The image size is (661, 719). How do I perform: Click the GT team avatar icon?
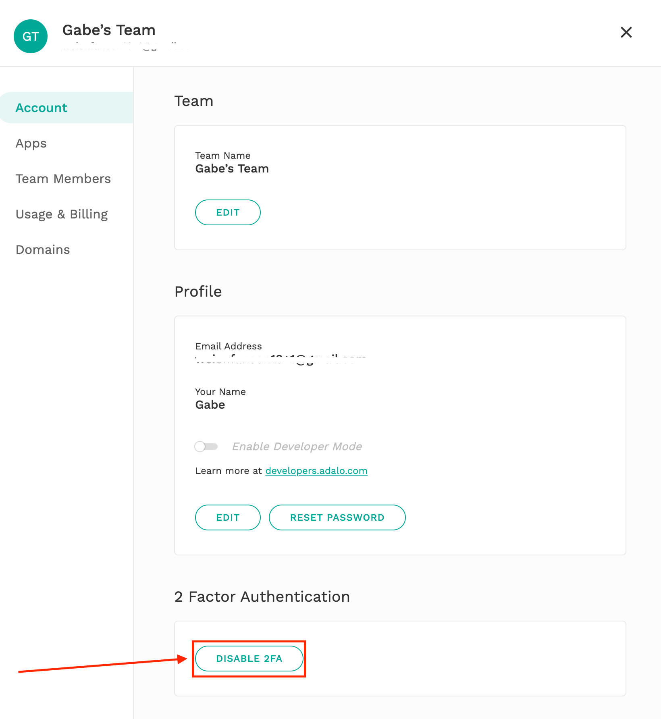[x=31, y=36]
